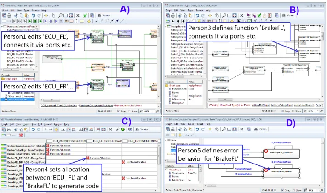327x193 pixels.
Task: Click green circle icon in window C toolbar
Action: [123, 129]
